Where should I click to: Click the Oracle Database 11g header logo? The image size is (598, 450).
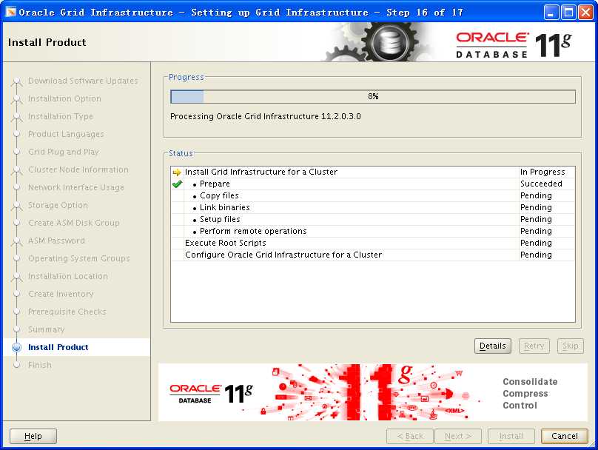[514, 45]
